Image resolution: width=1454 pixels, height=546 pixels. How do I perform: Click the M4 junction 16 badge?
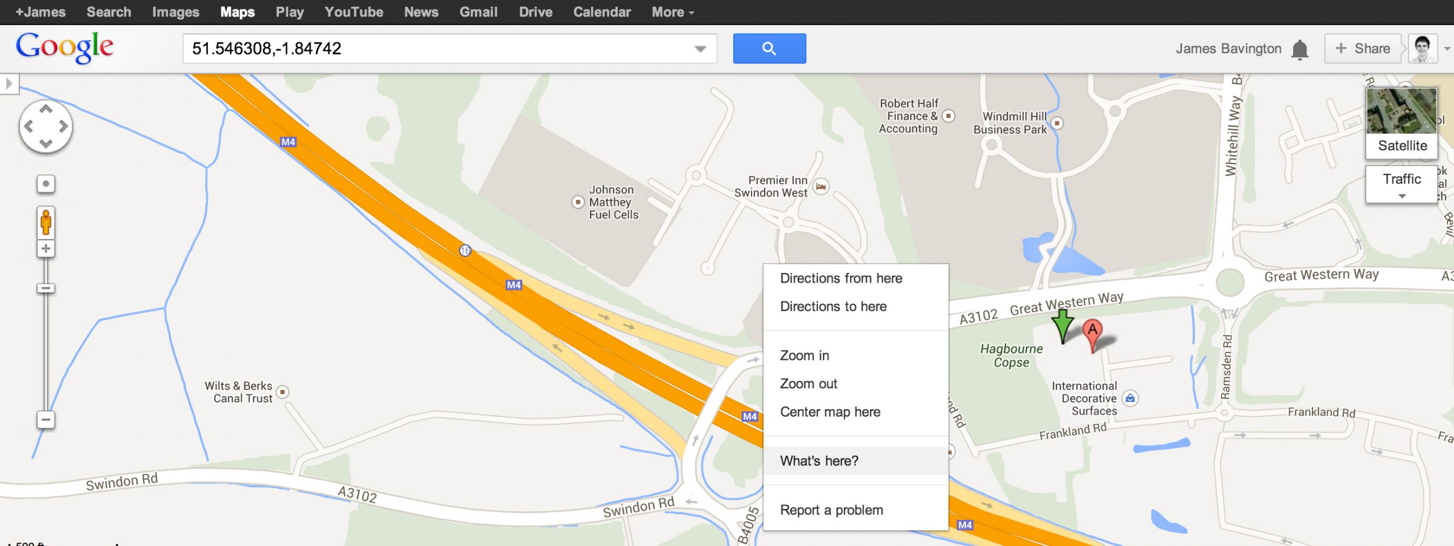pos(465,250)
